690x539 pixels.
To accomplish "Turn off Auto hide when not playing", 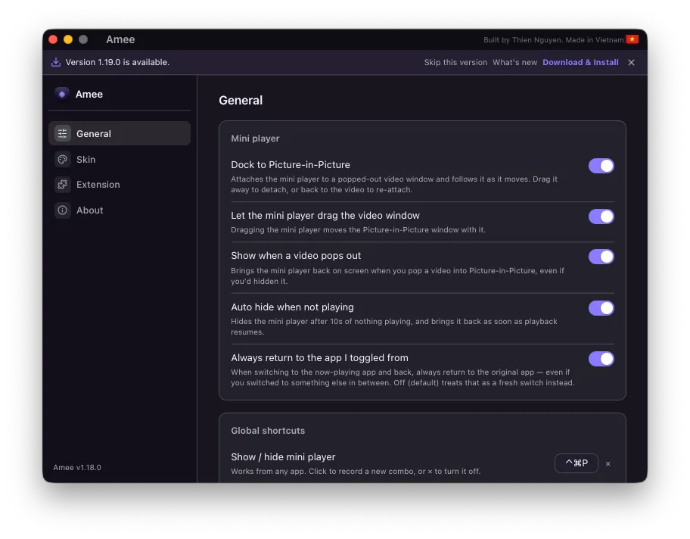I will [601, 308].
